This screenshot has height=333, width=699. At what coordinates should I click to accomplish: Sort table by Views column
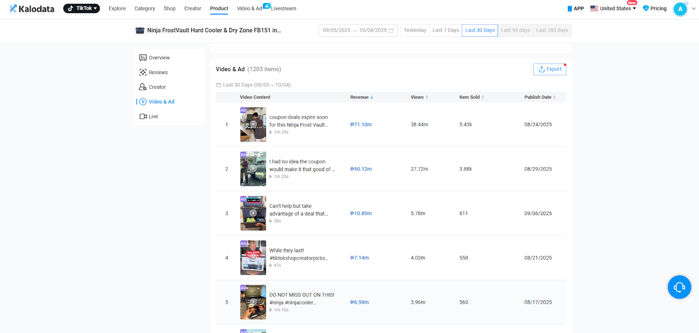[x=419, y=97]
